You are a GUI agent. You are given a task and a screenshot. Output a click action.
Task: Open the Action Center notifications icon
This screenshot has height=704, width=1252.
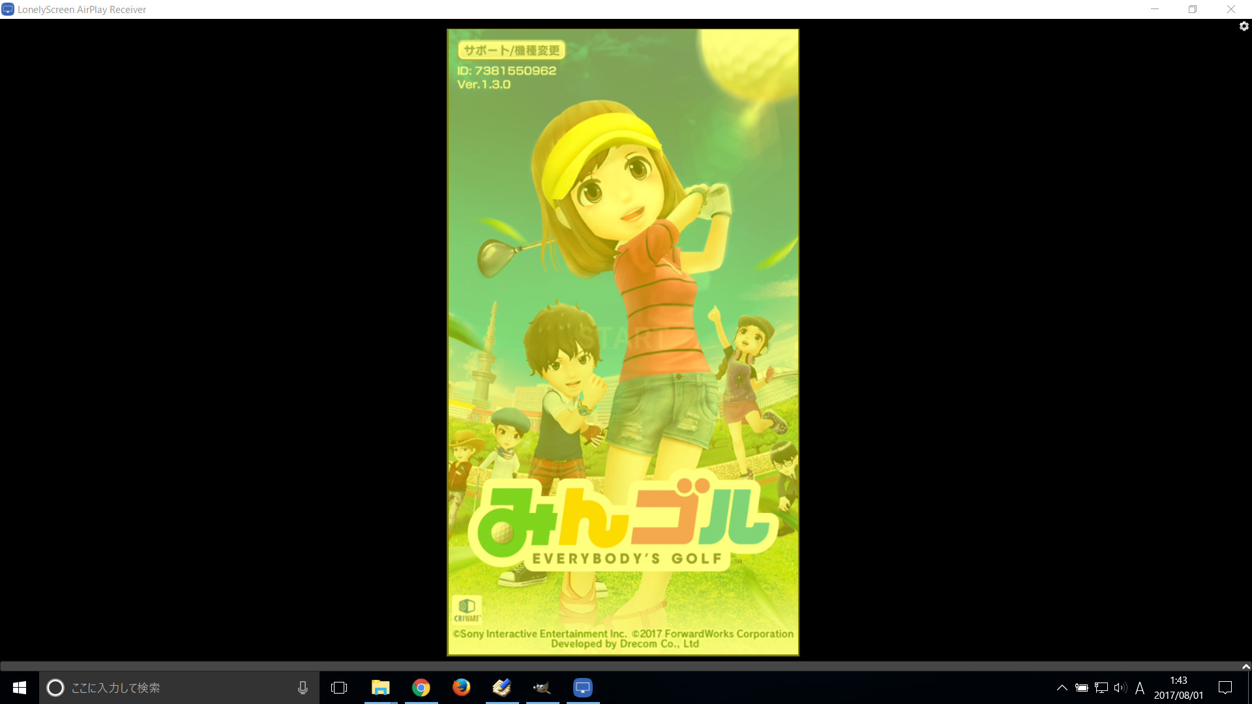1225,688
